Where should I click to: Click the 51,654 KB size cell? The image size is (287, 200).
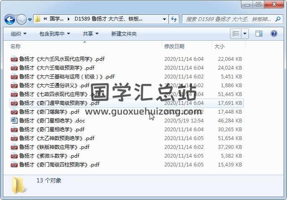click(x=230, y=138)
